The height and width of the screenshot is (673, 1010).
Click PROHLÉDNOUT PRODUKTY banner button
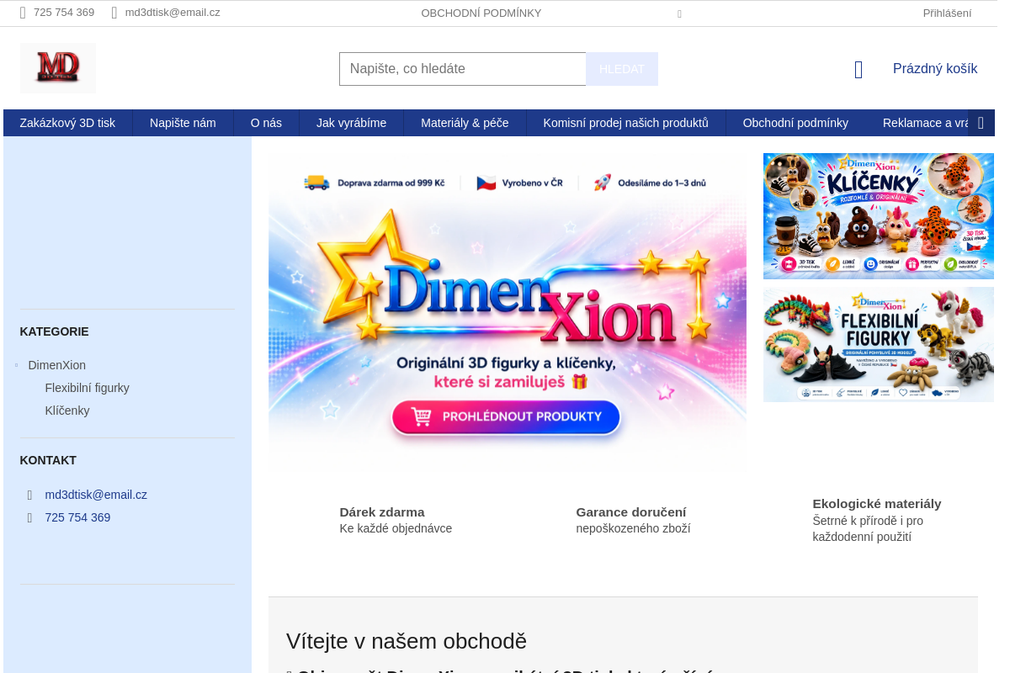[x=506, y=416]
